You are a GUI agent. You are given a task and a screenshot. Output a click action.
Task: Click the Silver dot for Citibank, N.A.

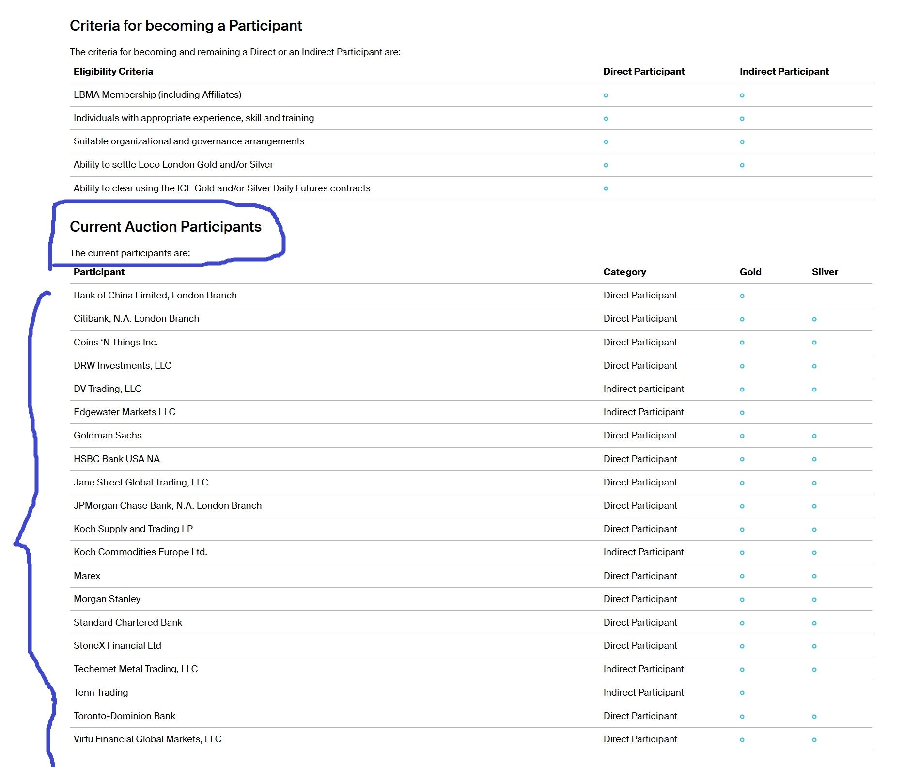[x=814, y=319]
